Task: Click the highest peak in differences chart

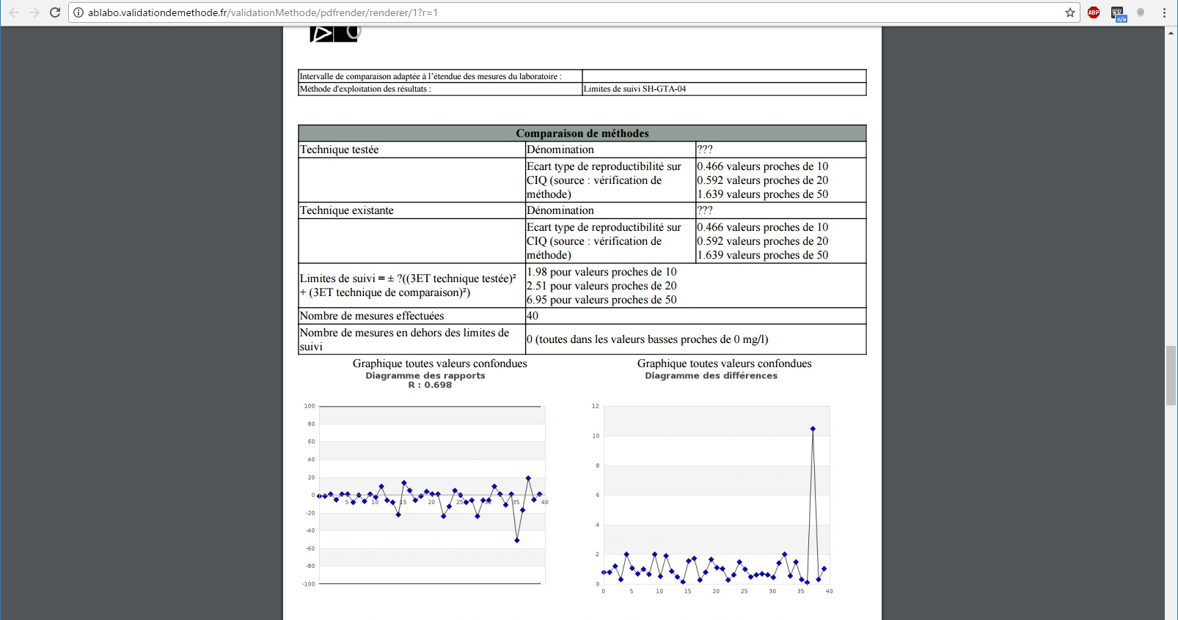Action: [x=813, y=429]
